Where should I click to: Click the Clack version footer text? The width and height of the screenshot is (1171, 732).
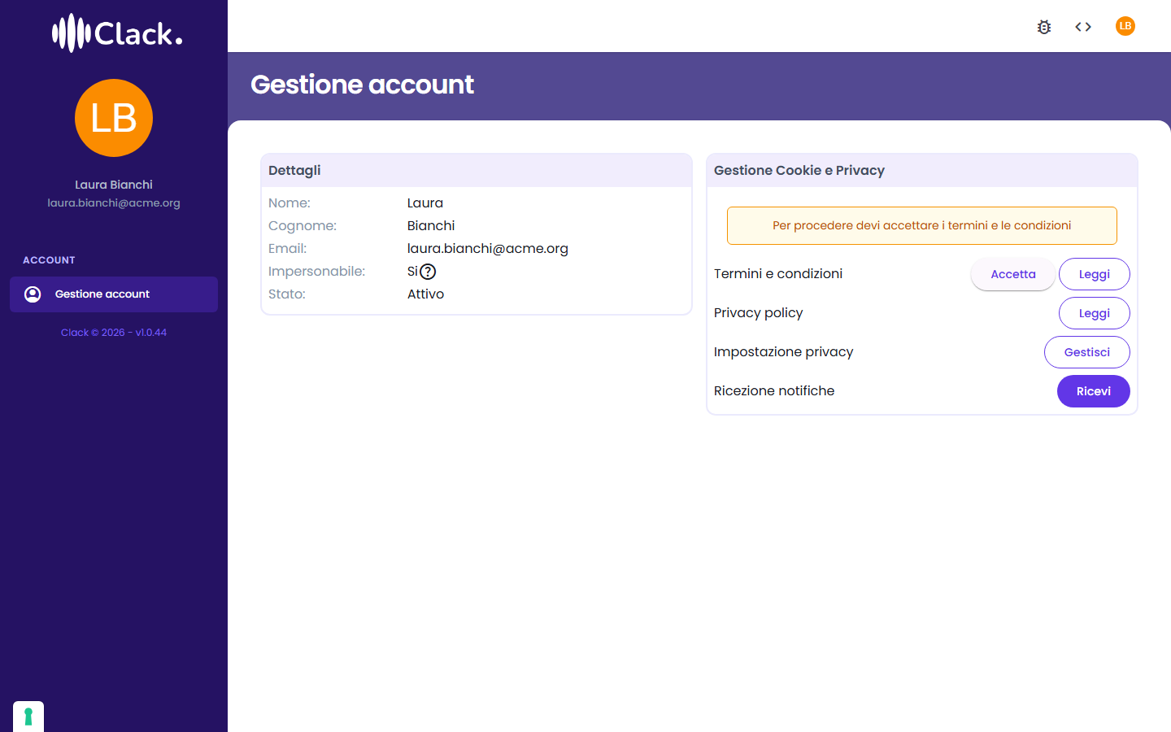pyautogui.click(x=114, y=333)
